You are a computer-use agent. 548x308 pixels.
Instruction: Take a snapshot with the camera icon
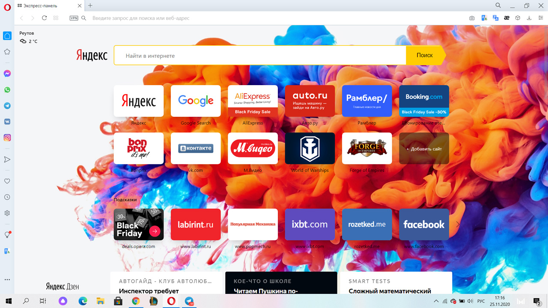point(472,18)
